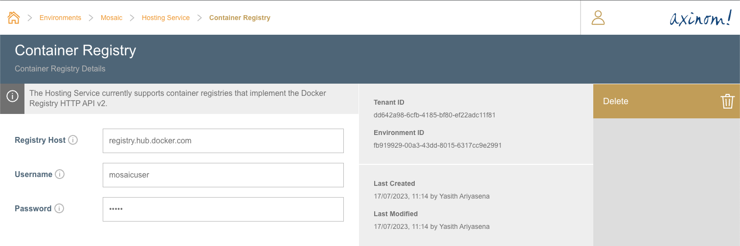Image resolution: width=740 pixels, height=246 pixels.
Task: Click into the Username text field
Action: tap(223, 175)
